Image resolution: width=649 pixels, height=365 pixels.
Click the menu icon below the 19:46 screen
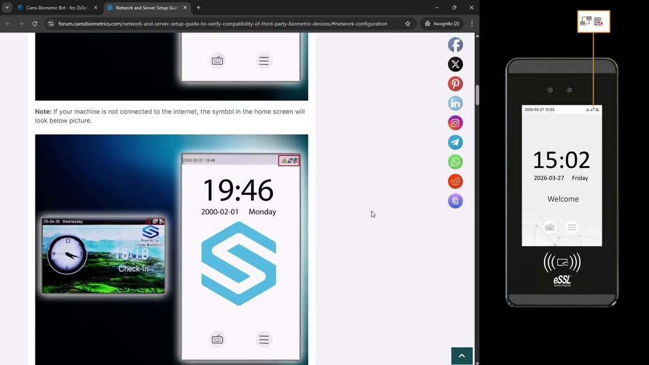click(264, 339)
